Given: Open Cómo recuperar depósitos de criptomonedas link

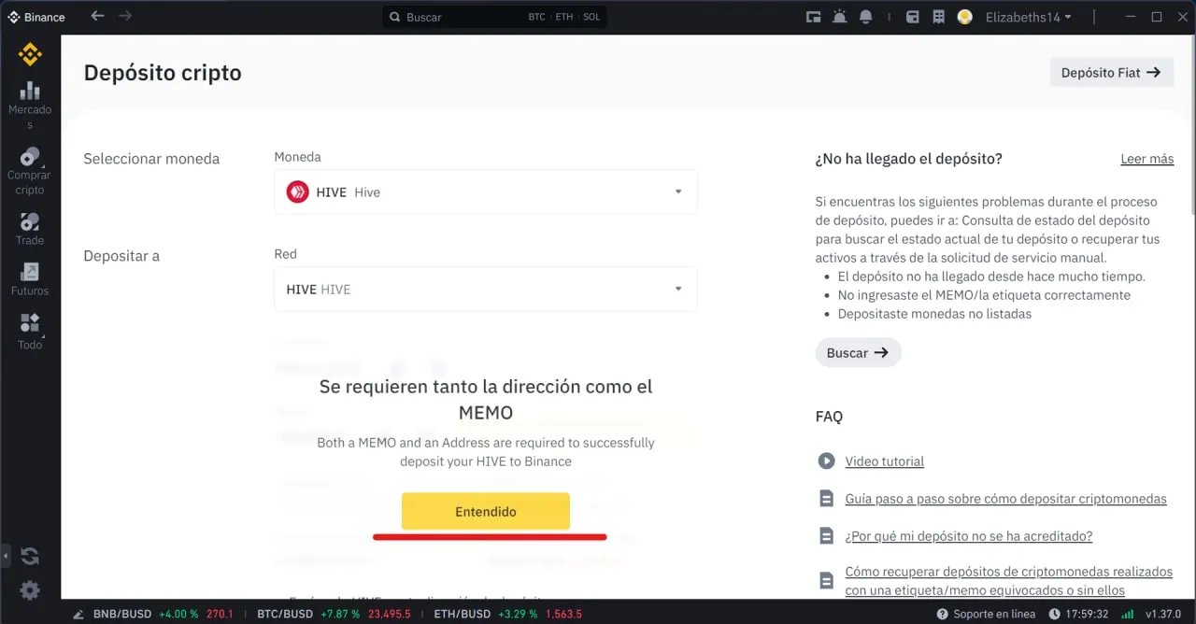Looking at the screenshot, I should click(x=1008, y=581).
